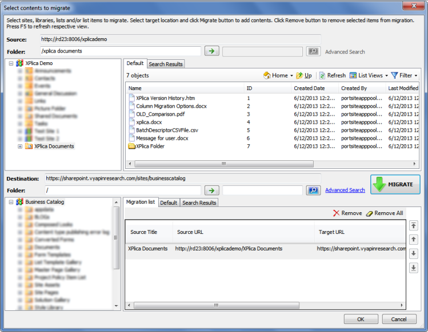
Task: Sort by Created Date column header
Action: [x=315, y=88]
